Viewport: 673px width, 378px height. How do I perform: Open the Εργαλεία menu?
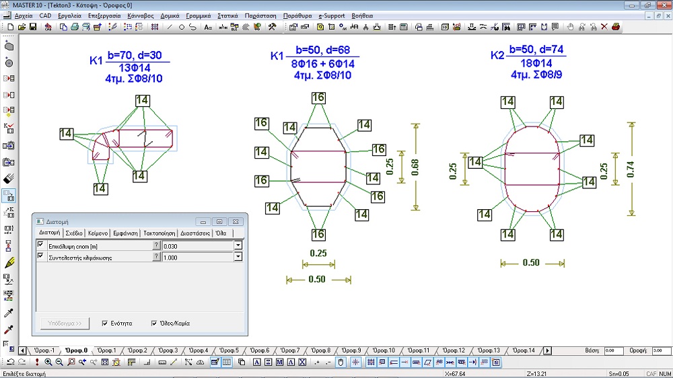point(69,16)
